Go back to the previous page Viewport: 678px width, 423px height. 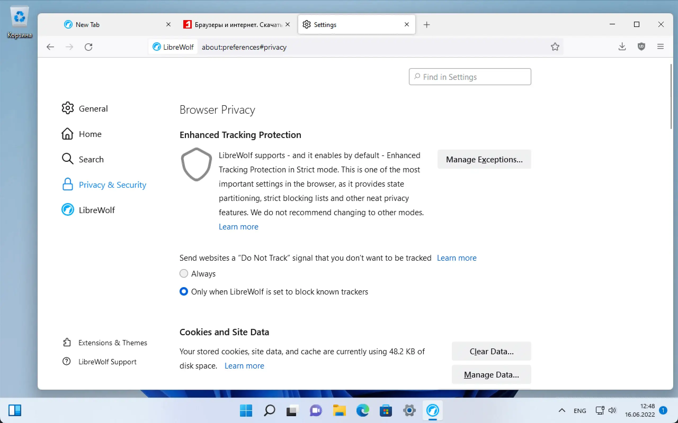tap(50, 47)
